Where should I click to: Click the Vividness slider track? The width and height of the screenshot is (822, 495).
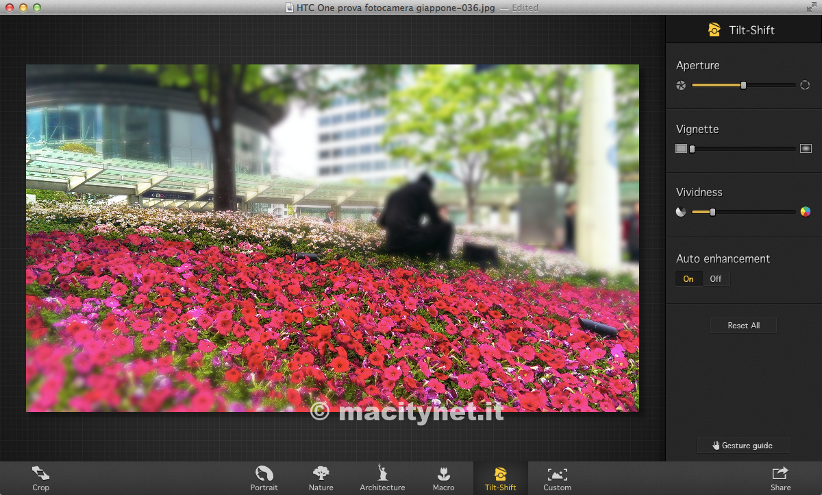[743, 212]
